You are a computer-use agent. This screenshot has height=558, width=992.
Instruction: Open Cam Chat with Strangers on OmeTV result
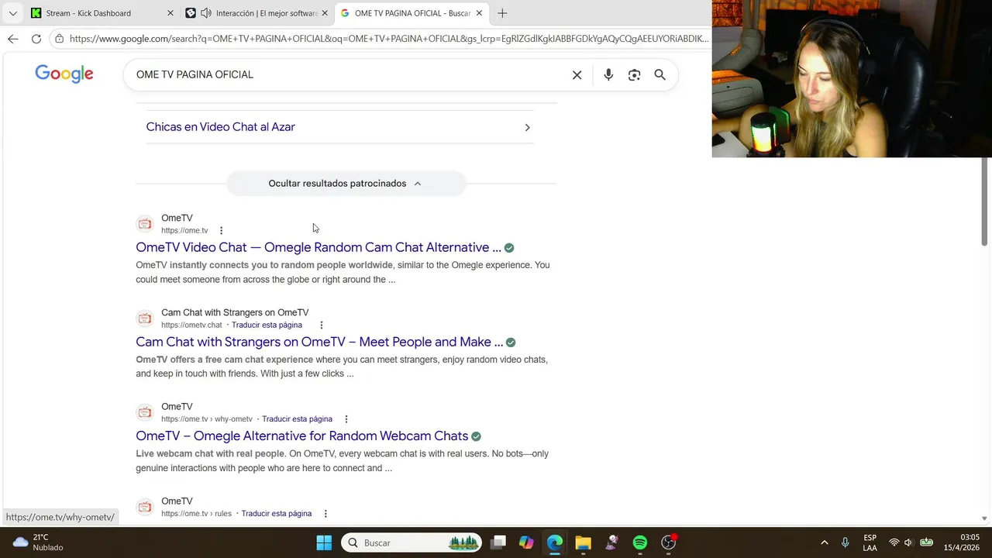[319, 342]
